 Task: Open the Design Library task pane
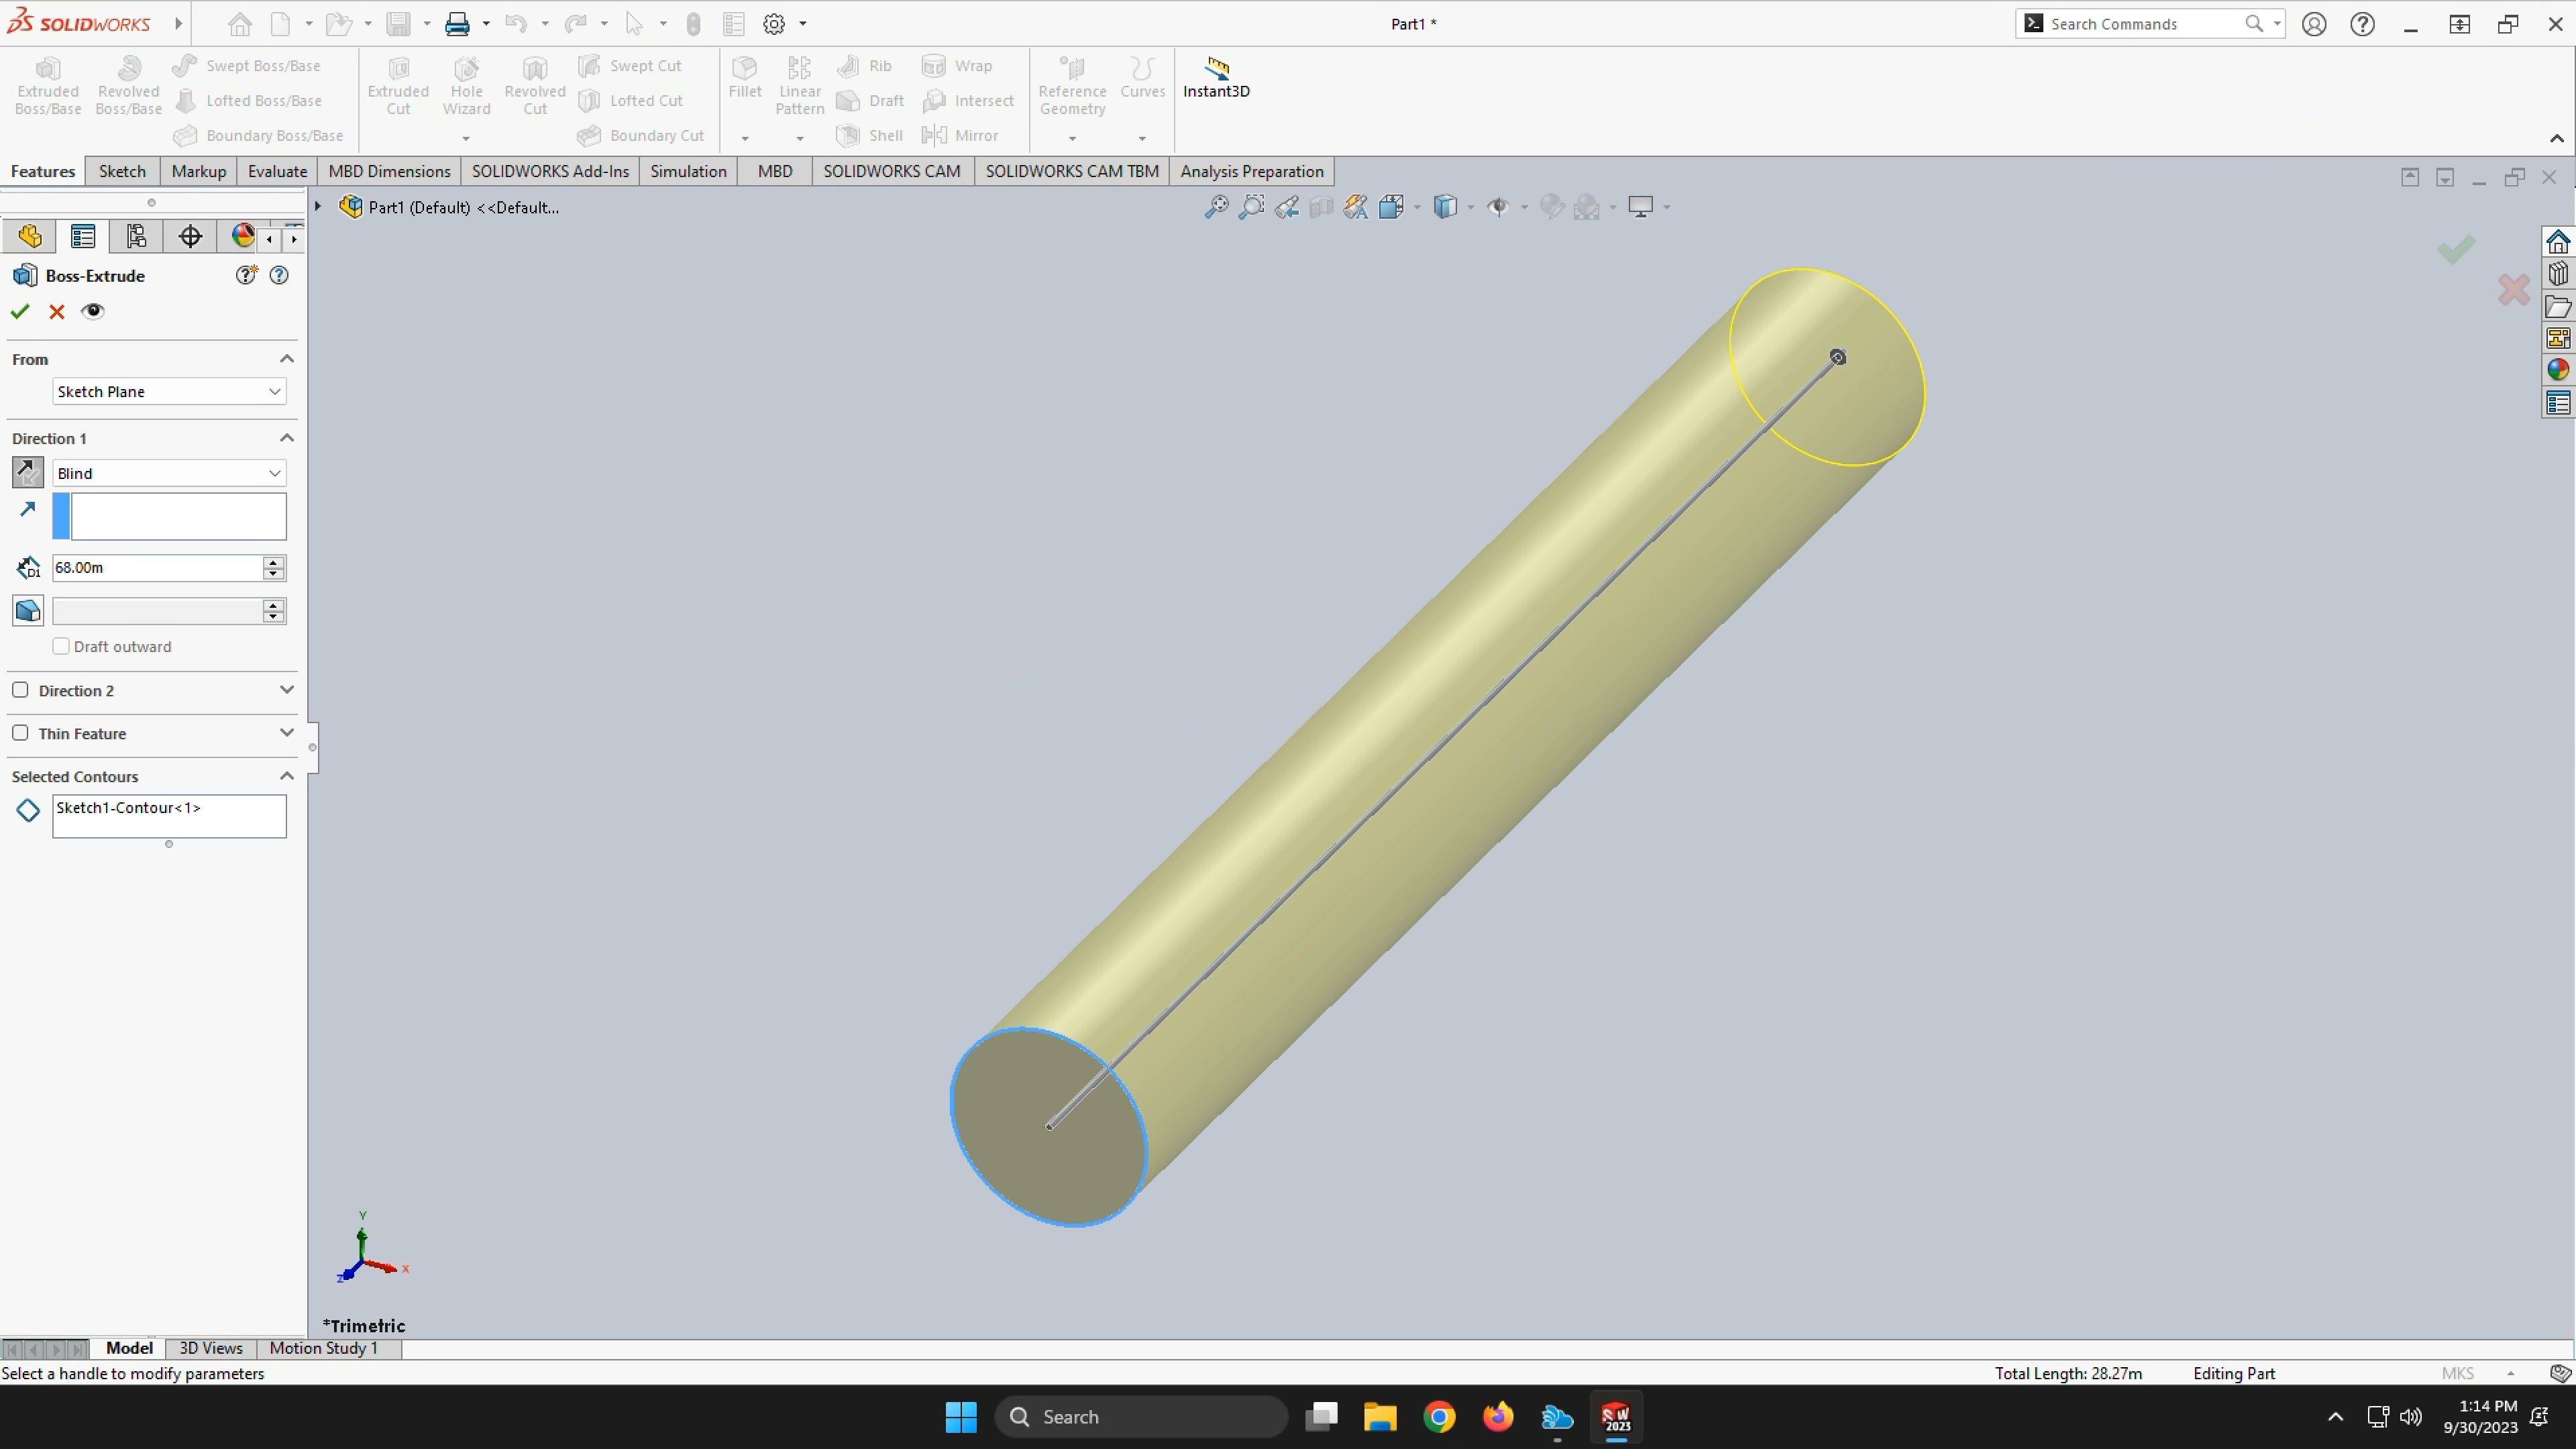tap(2558, 274)
